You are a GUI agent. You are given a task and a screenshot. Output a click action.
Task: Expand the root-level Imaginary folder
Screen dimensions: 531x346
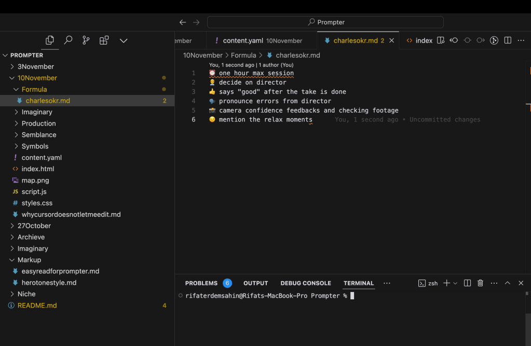(x=87, y=248)
